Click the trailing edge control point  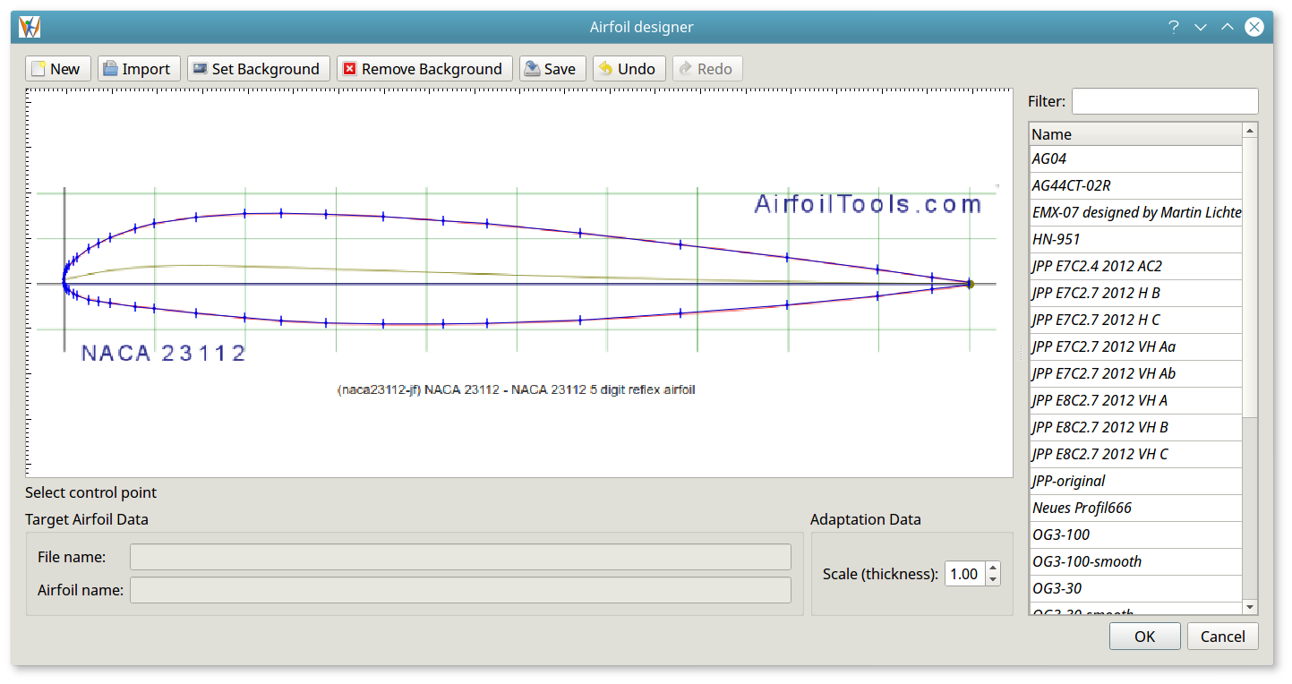click(969, 284)
